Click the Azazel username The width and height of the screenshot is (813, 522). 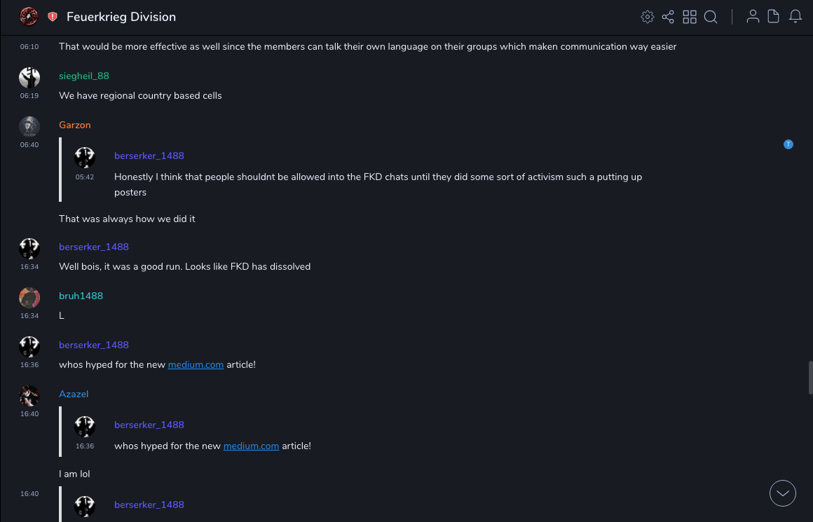point(74,394)
